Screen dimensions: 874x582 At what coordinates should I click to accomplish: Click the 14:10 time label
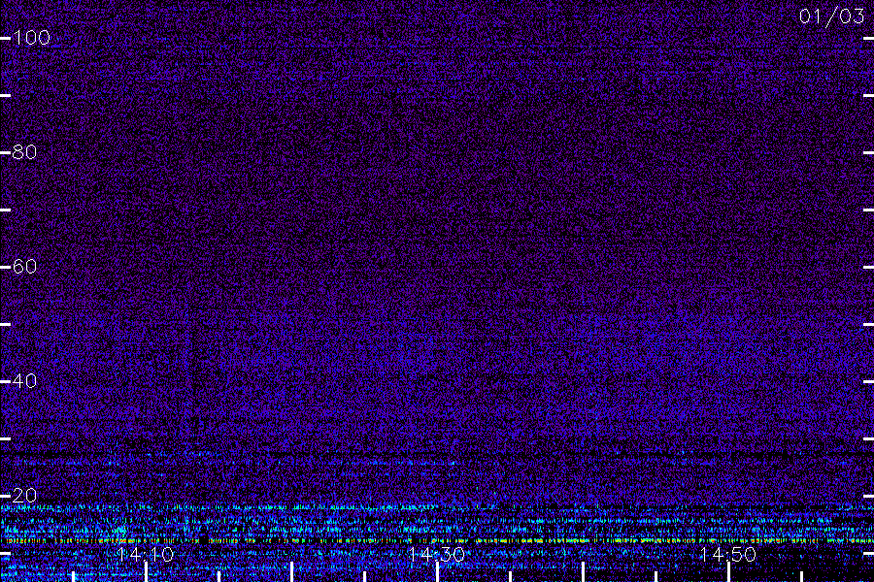coord(146,554)
